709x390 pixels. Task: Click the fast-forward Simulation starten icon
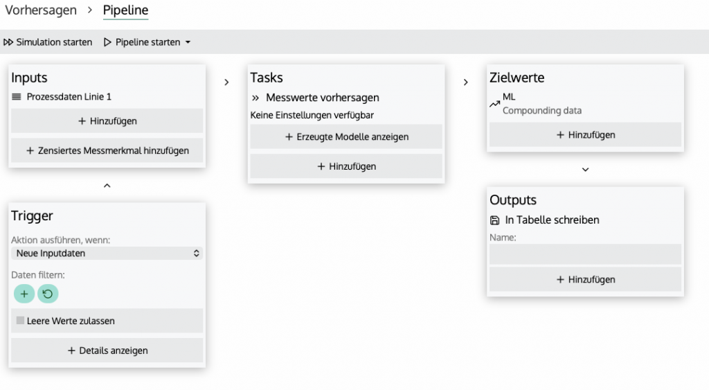[x=8, y=42]
